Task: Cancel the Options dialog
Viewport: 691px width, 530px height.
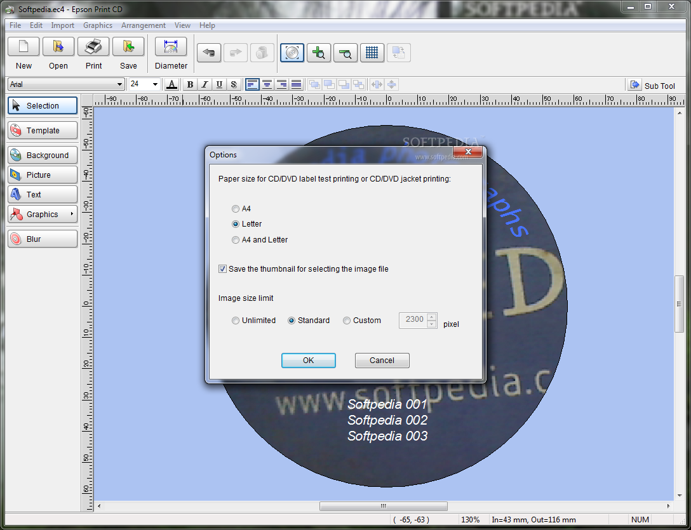Action: point(382,361)
